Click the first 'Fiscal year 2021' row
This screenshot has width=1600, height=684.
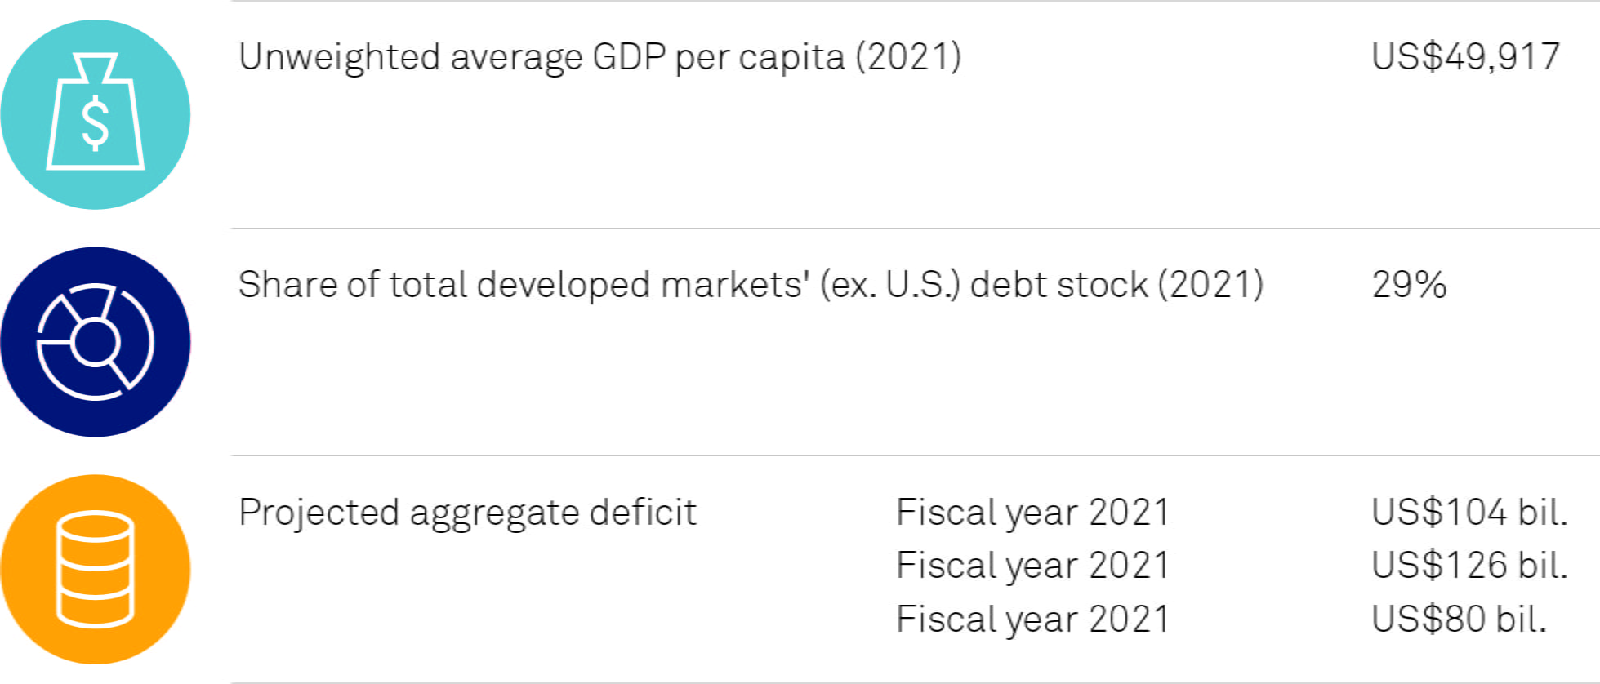click(1032, 513)
